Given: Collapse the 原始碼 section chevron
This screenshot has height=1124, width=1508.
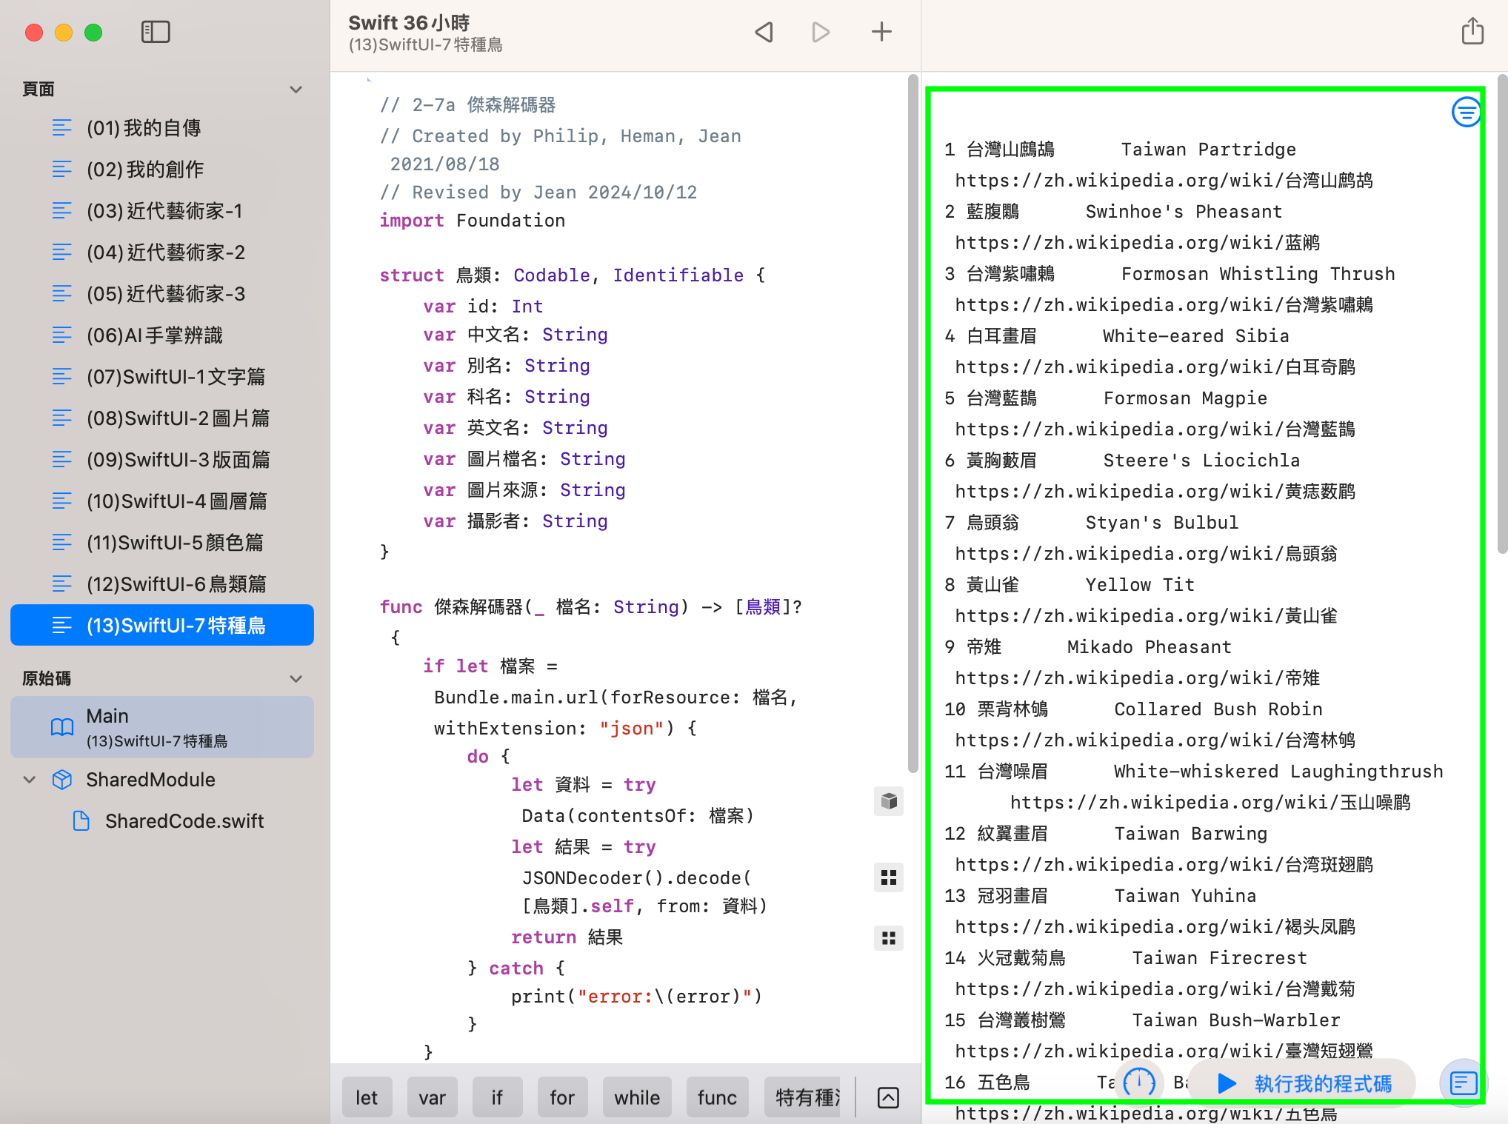Looking at the screenshot, I should pos(296,679).
